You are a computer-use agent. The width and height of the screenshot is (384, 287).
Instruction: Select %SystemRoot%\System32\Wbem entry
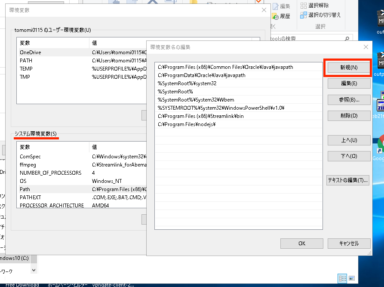(239, 100)
